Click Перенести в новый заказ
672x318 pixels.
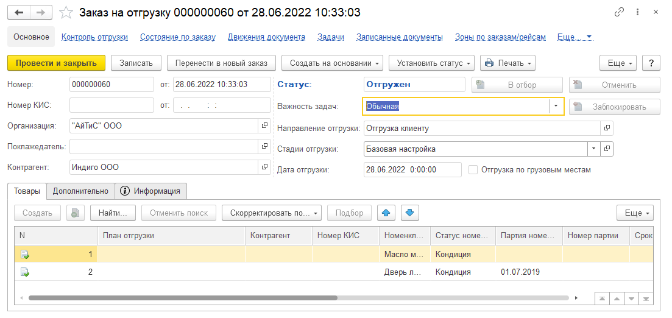(221, 63)
